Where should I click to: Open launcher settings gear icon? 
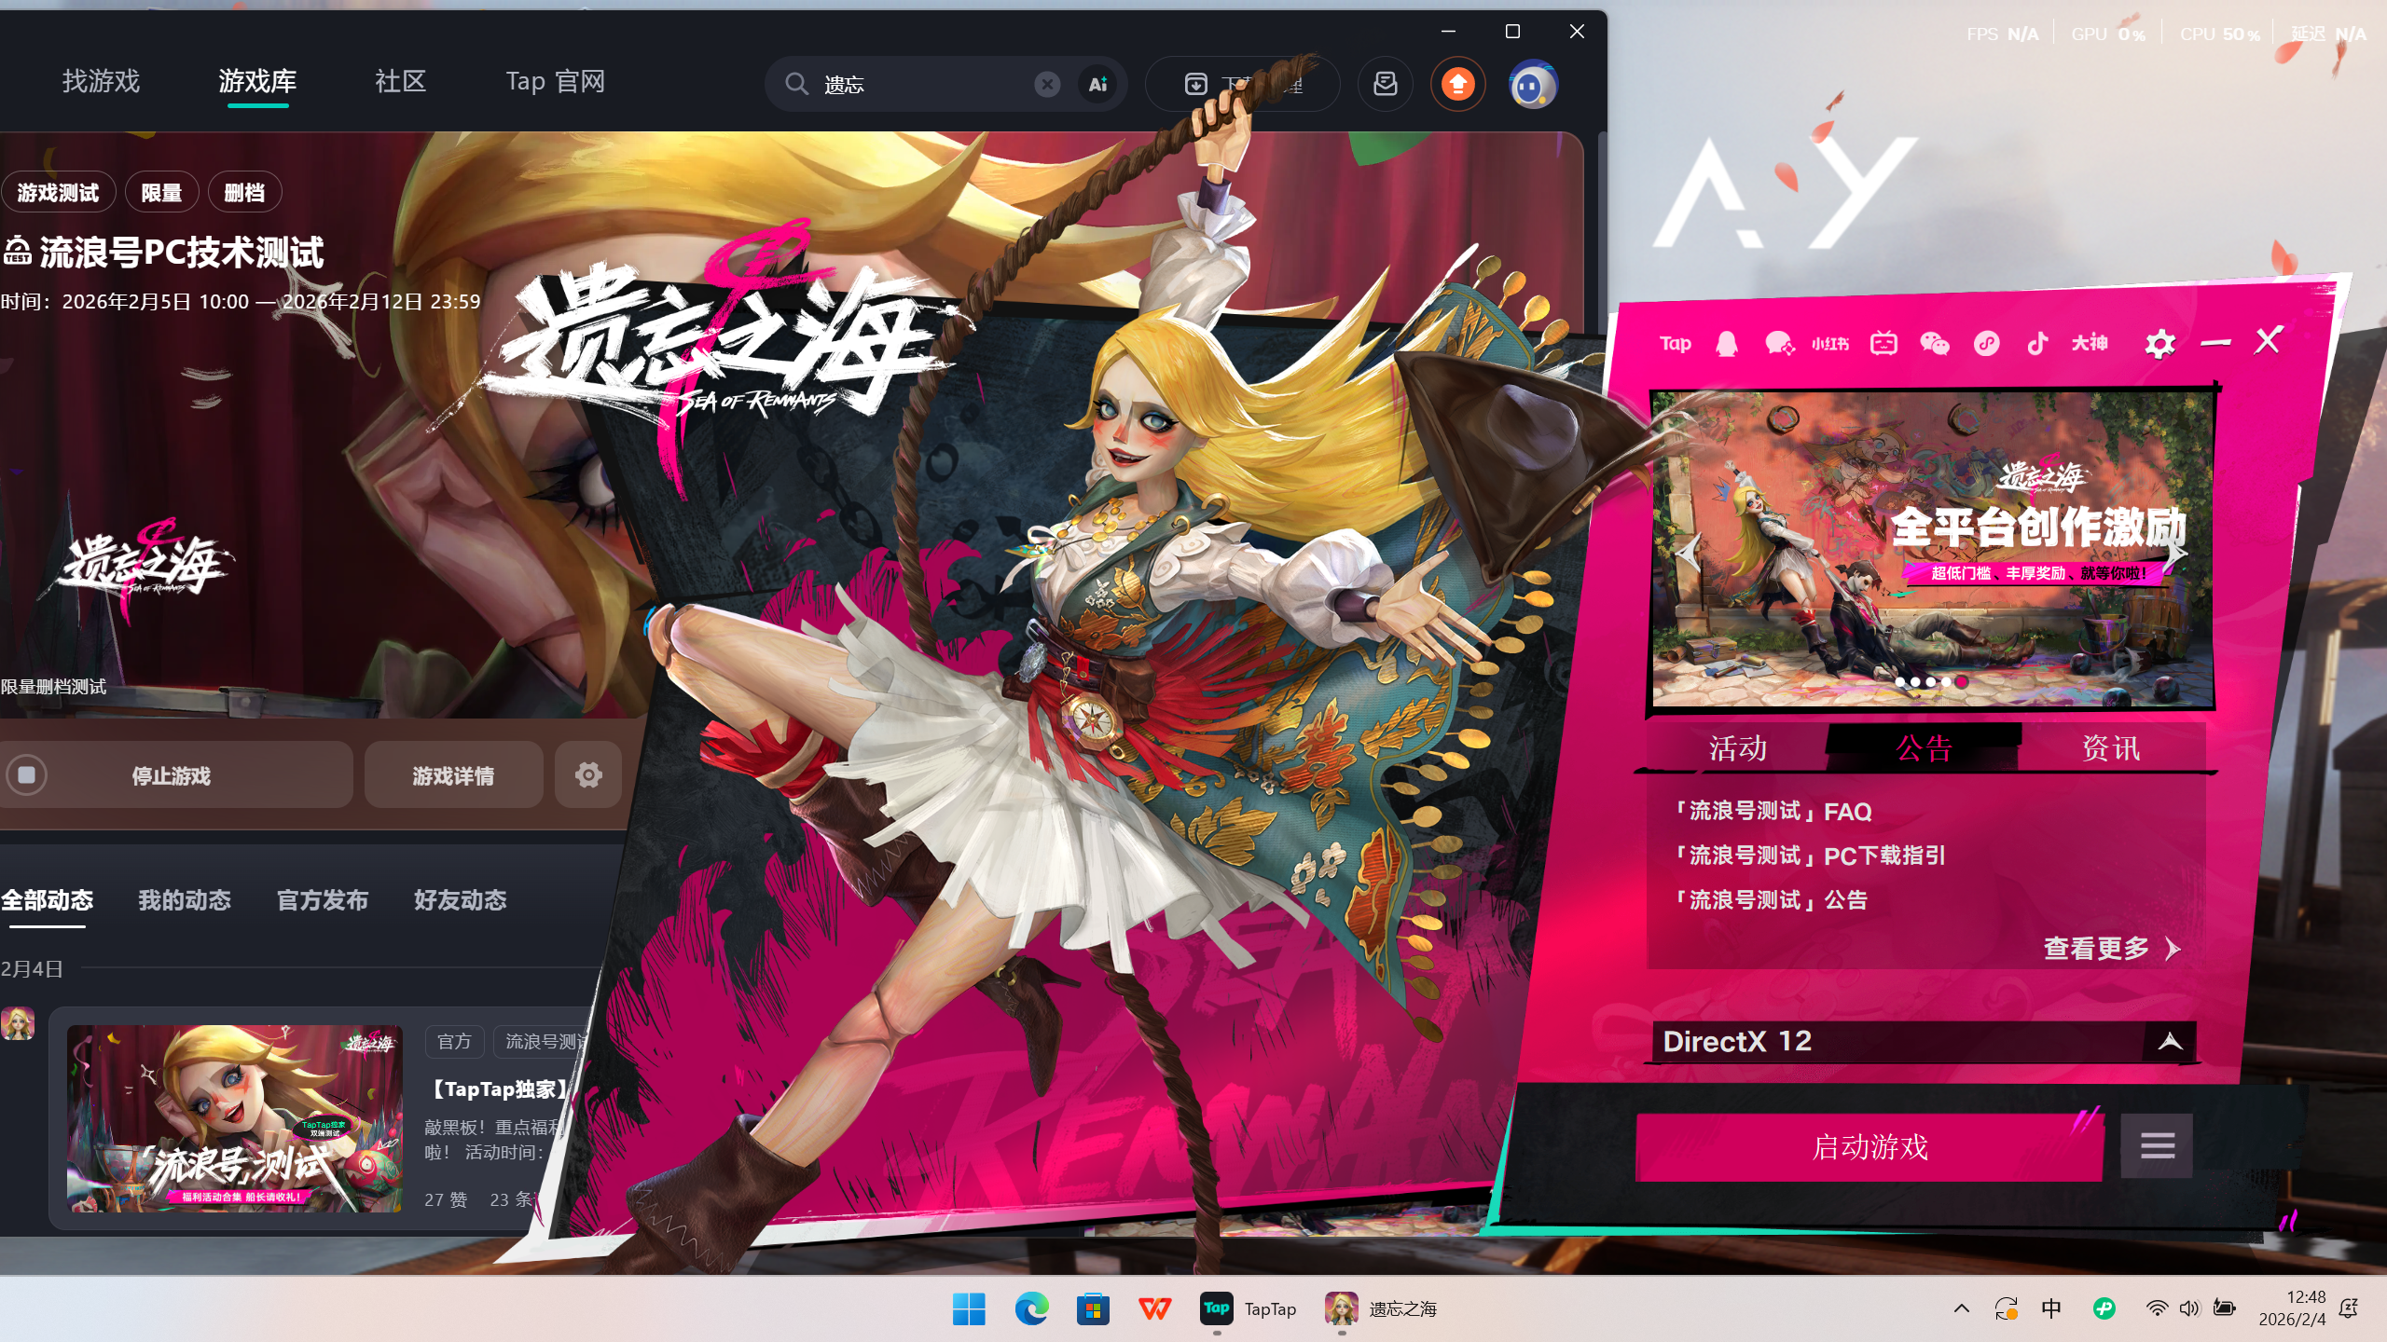2159,344
